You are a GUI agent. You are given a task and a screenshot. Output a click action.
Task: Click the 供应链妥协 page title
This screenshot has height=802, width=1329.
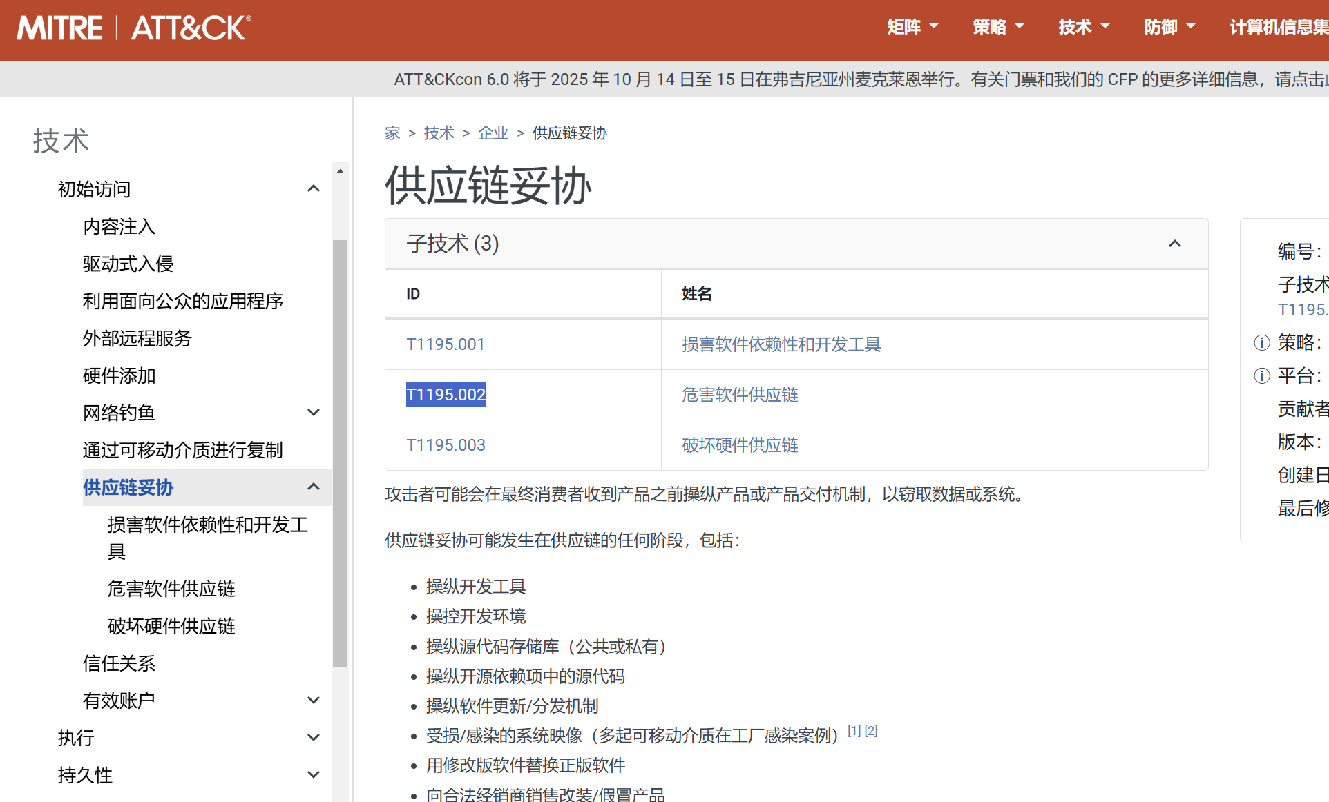[x=488, y=185]
